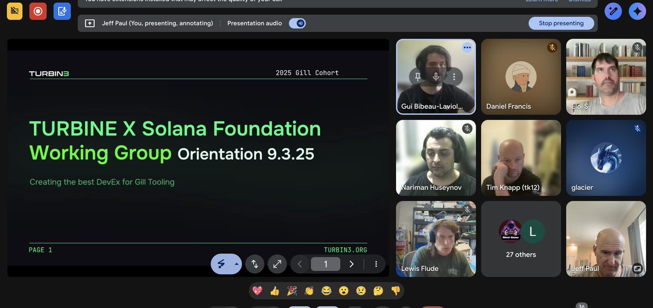The image size is (653, 308).
Task: Click the red recording indicator icon
Action: pos(38,11)
